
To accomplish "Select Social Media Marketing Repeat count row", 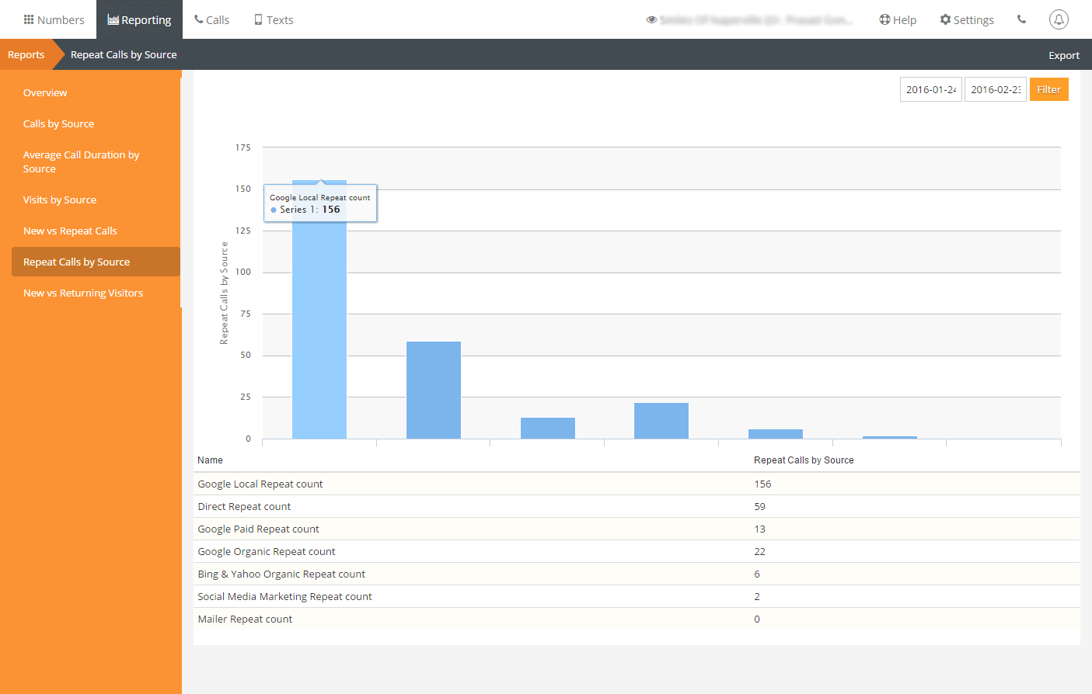I will tap(637, 596).
